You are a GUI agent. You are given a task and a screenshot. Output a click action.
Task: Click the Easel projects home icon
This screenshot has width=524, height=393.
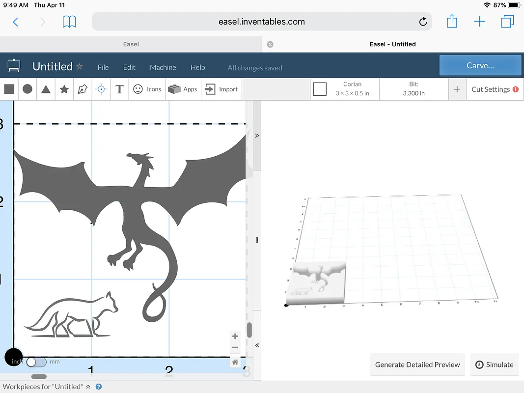14,65
